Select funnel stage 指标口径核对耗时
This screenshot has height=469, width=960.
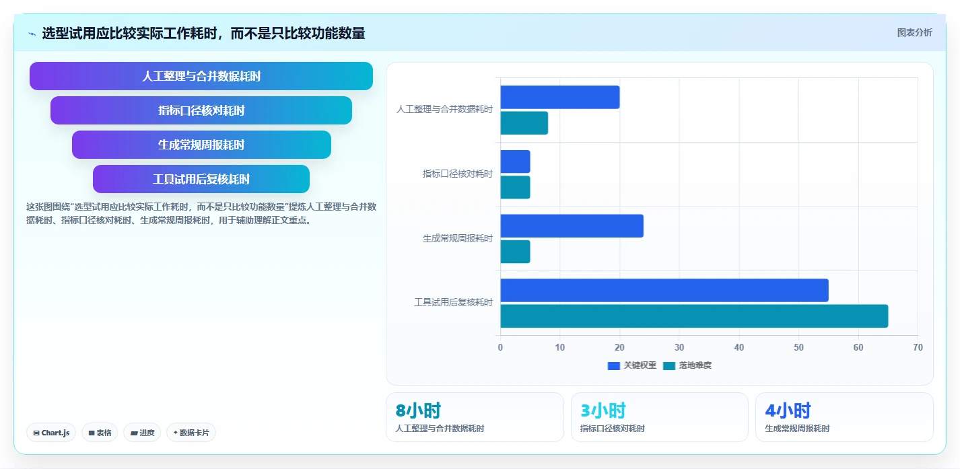click(201, 110)
